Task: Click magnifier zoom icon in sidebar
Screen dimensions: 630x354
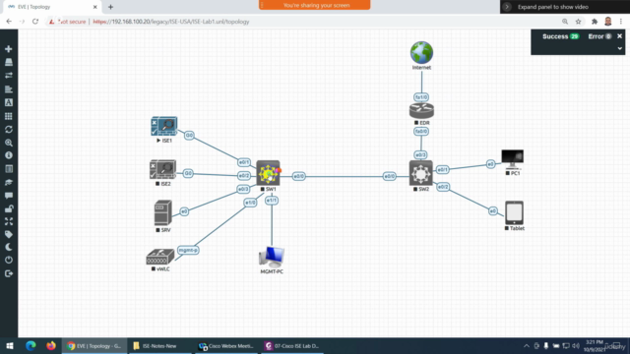Action: [x=9, y=143]
